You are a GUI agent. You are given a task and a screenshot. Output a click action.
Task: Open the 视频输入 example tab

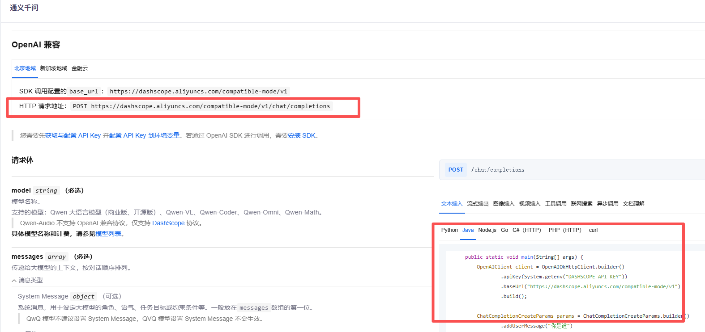(530, 204)
